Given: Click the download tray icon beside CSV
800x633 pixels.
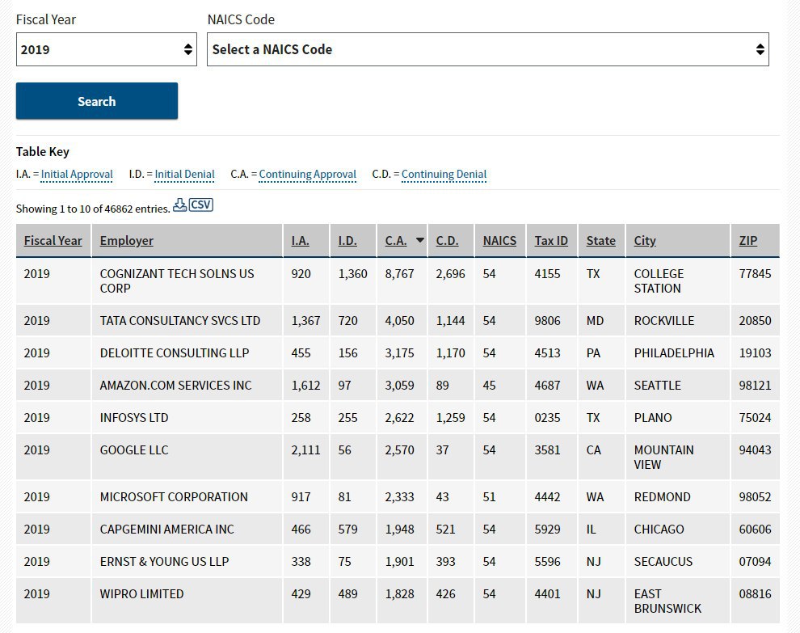Looking at the screenshot, I should click(179, 205).
